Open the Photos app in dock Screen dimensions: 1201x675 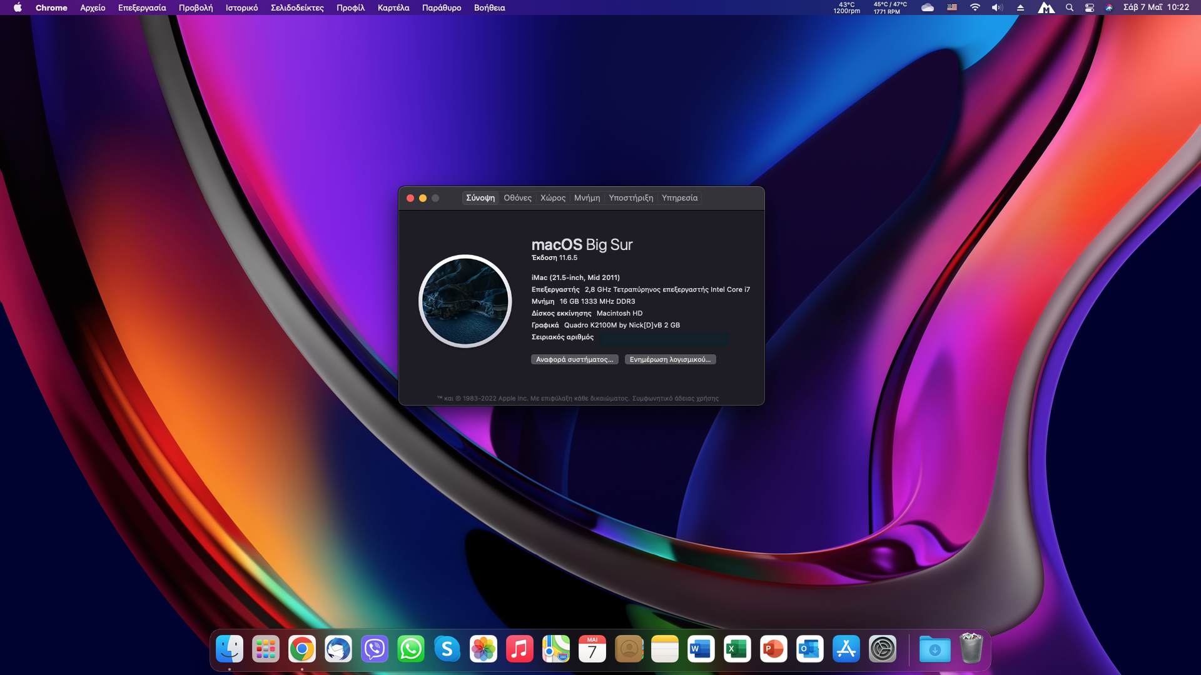click(x=484, y=649)
